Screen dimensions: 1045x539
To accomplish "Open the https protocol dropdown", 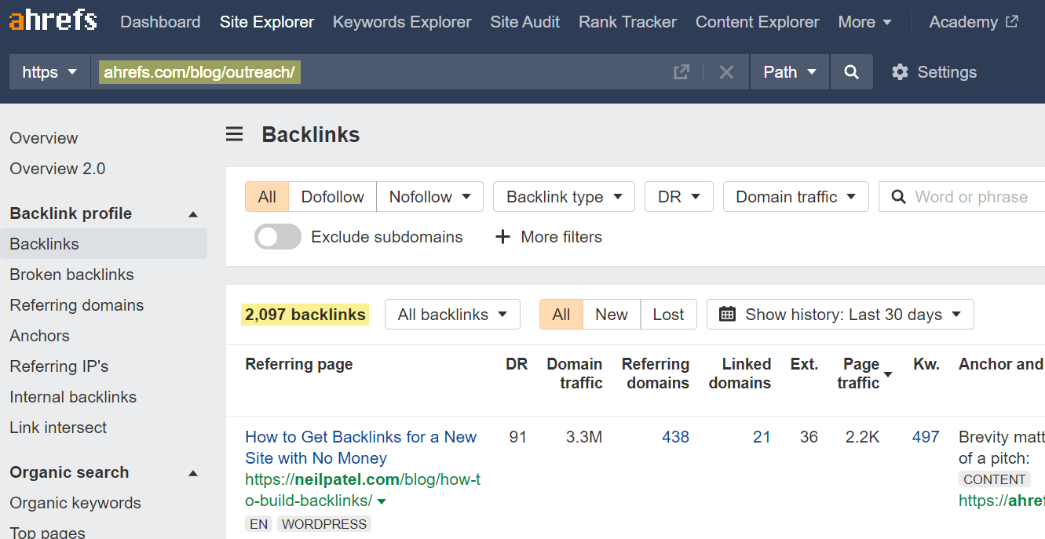I will [x=49, y=72].
